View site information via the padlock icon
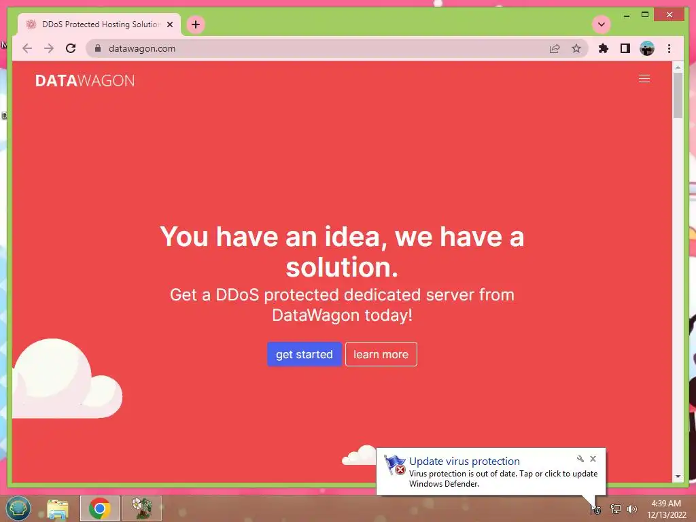The width and height of the screenshot is (696, 522). [x=98, y=48]
